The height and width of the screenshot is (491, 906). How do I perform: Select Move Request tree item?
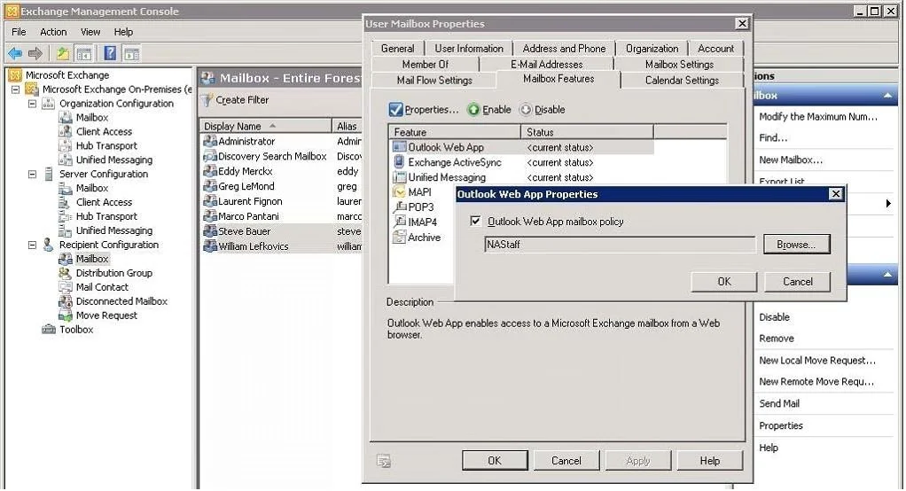click(x=107, y=316)
